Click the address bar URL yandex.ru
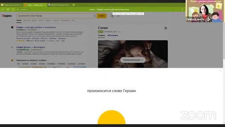The width and height of the screenshot is (225, 127). [x=24, y=10]
